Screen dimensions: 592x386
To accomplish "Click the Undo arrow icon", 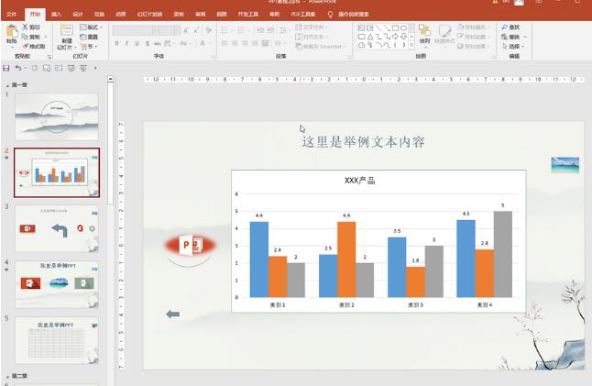I will pos(17,68).
